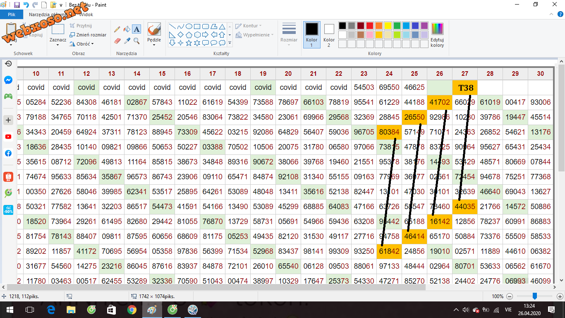Choose the Right arrow shape
Viewport: 565px width, 318px height.
tap(206, 34)
